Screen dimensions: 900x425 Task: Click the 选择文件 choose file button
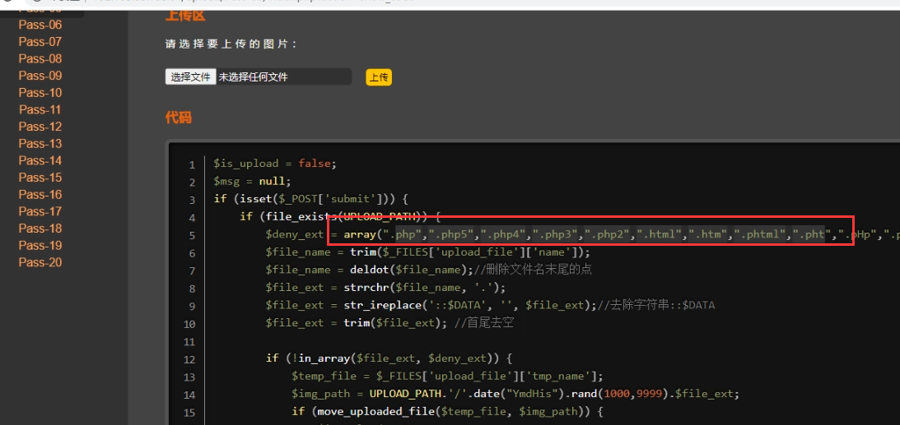click(191, 77)
